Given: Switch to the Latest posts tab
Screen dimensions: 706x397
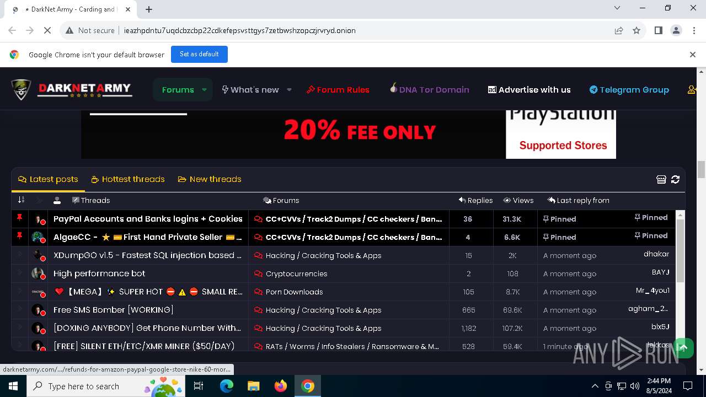Looking at the screenshot, I should (48, 179).
